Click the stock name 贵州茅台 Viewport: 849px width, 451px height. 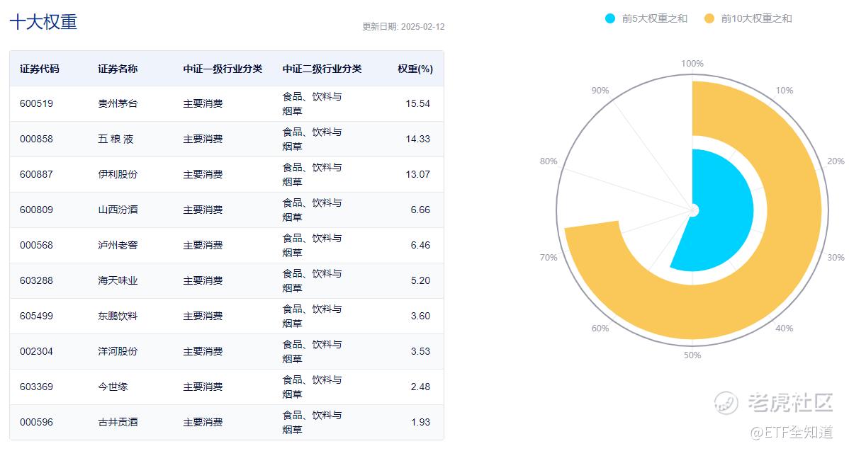[118, 103]
